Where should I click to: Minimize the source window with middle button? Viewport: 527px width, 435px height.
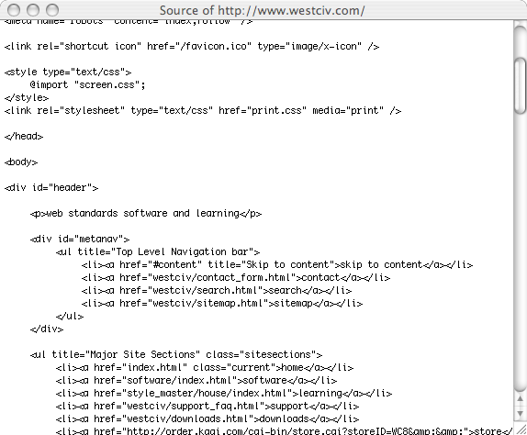(33, 10)
